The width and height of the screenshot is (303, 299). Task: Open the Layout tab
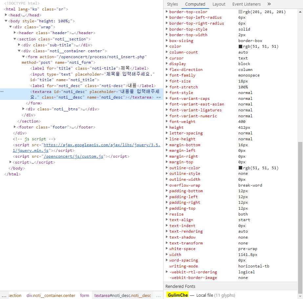pyautogui.click(x=219, y=4)
